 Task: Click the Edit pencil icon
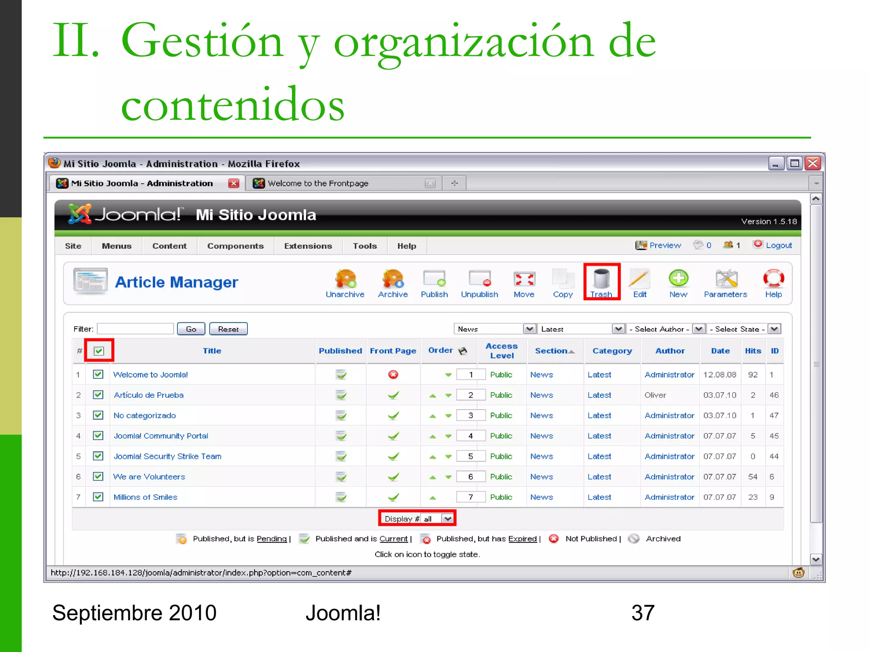(639, 283)
